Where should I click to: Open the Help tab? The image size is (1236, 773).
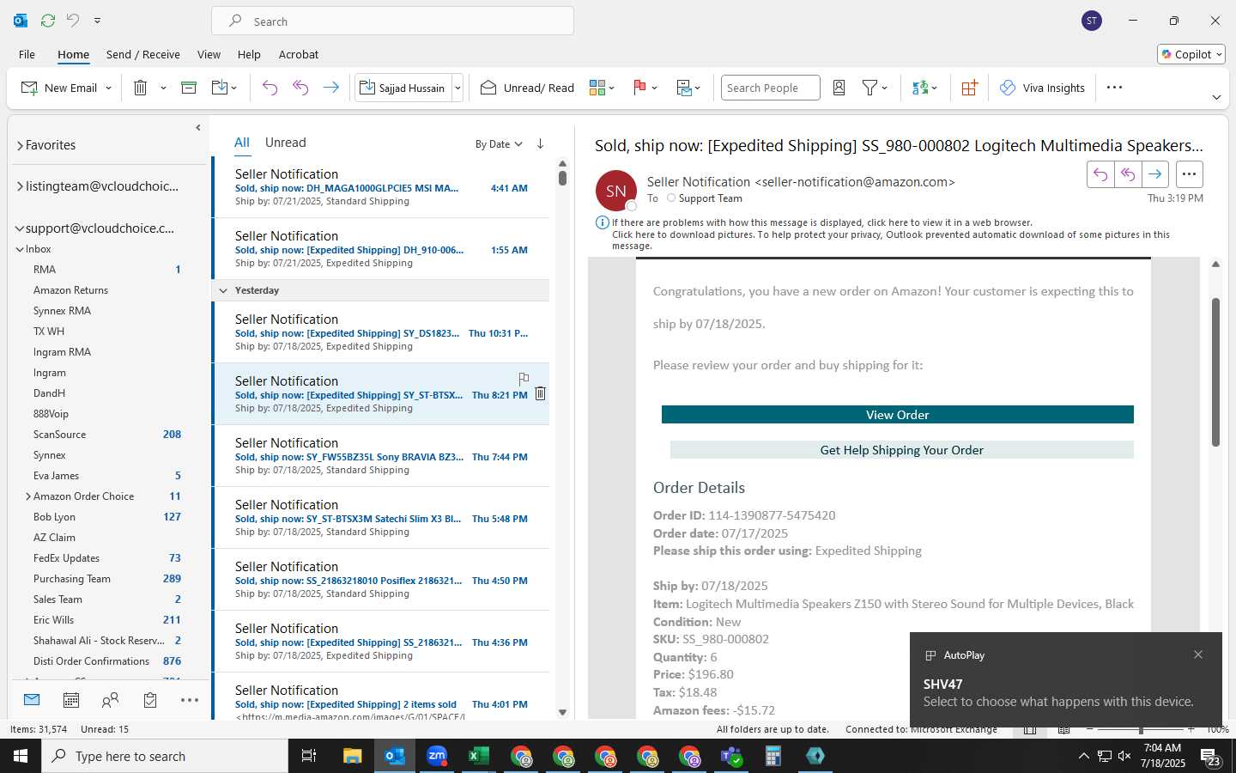click(x=249, y=54)
